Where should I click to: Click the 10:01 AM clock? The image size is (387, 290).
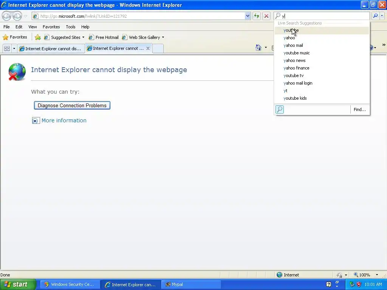tap(373, 285)
